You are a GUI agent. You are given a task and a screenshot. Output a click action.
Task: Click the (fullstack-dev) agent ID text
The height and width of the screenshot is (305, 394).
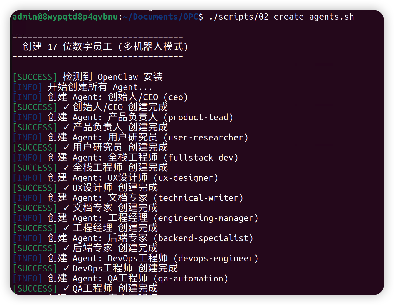point(201,158)
